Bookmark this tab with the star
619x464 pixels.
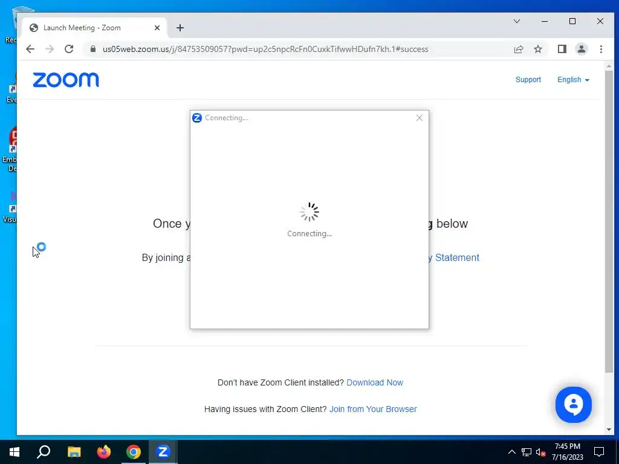[x=537, y=50]
